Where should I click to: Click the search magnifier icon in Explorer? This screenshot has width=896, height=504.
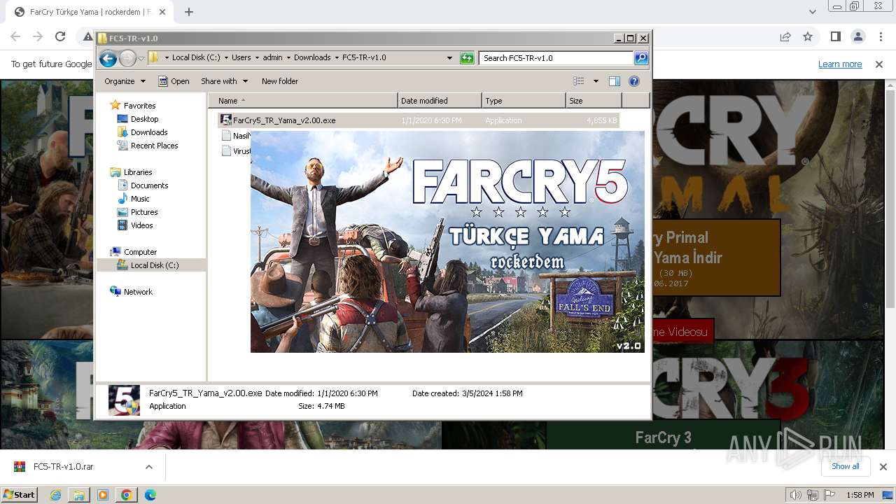coord(640,58)
